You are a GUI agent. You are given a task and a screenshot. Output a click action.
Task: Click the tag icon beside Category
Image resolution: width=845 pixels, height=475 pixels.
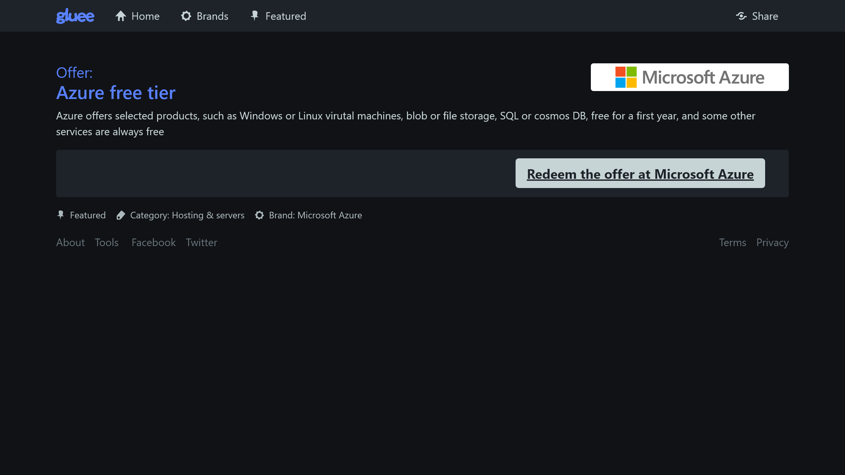click(121, 215)
